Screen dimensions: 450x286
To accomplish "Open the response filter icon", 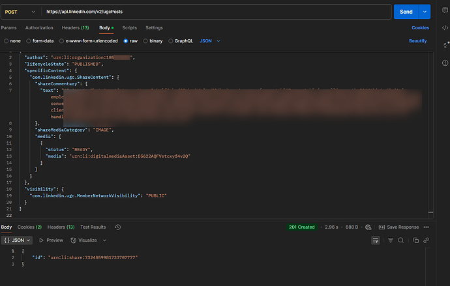I will coord(391,240).
